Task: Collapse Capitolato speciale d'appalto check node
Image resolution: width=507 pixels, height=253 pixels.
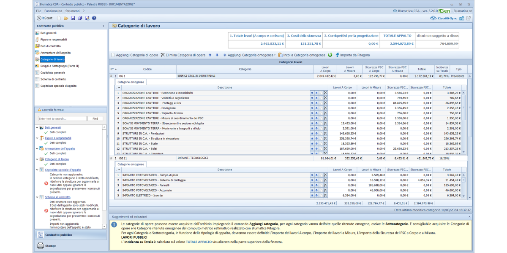Action: click(x=37, y=170)
